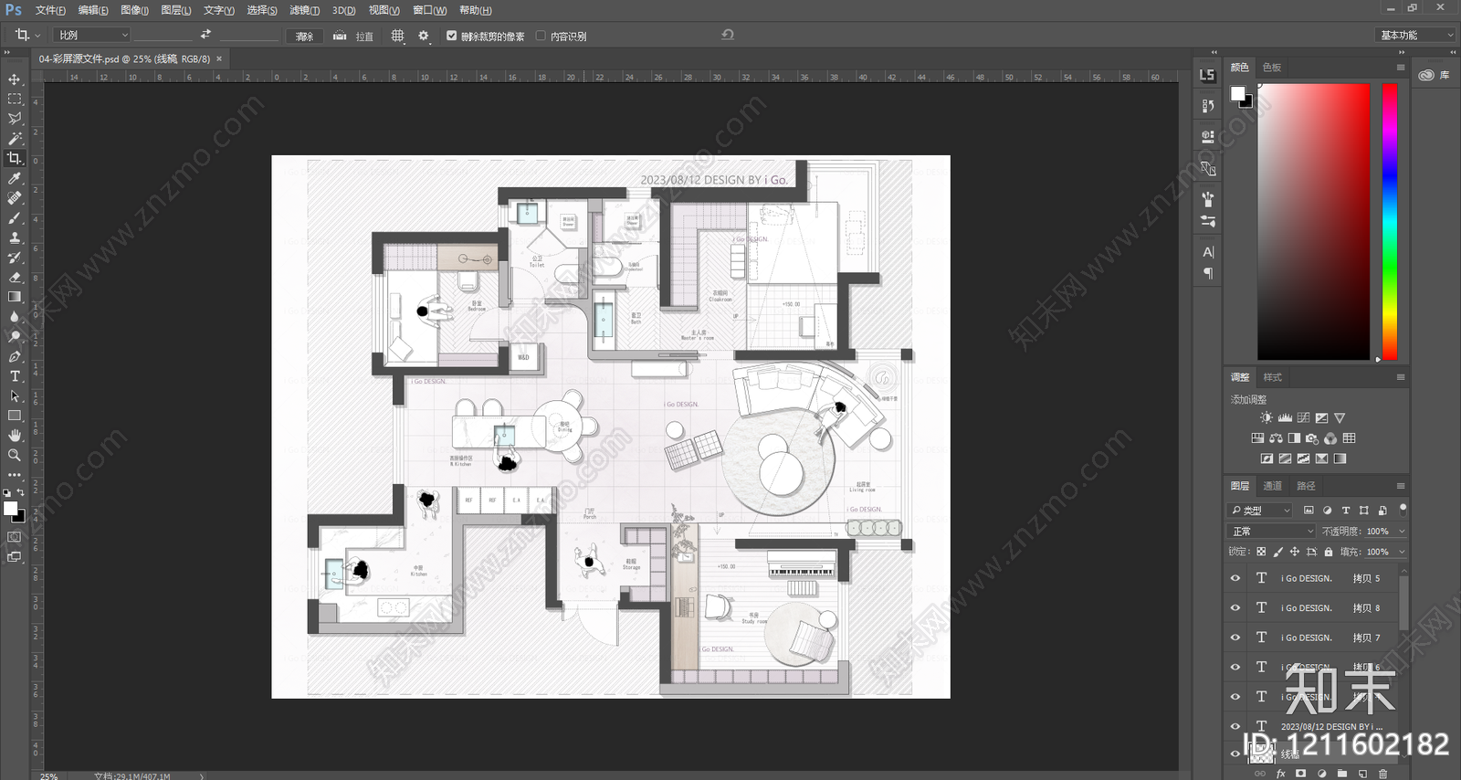Delete layer using trash icon
The height and width of the screenshot is (780, 1461).
pos(1383,774)
